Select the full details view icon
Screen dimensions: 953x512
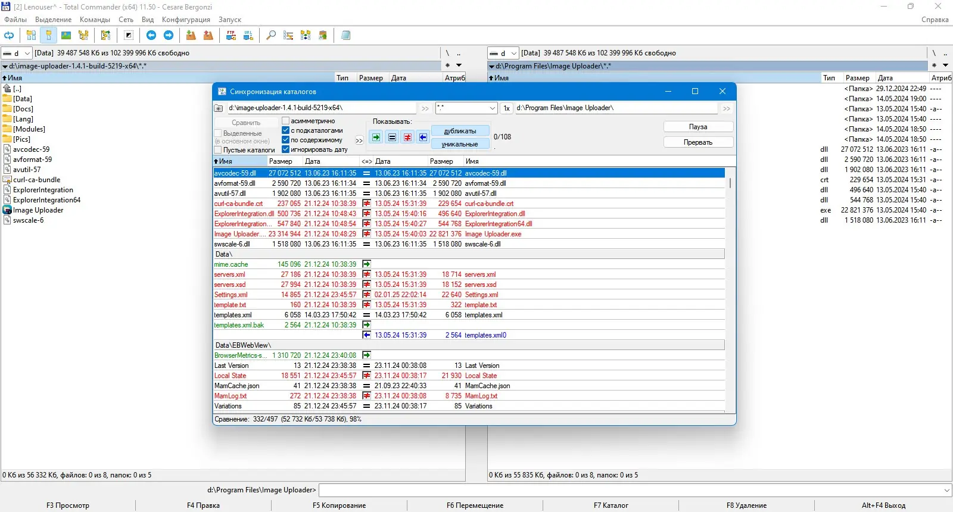click(49, 36)
